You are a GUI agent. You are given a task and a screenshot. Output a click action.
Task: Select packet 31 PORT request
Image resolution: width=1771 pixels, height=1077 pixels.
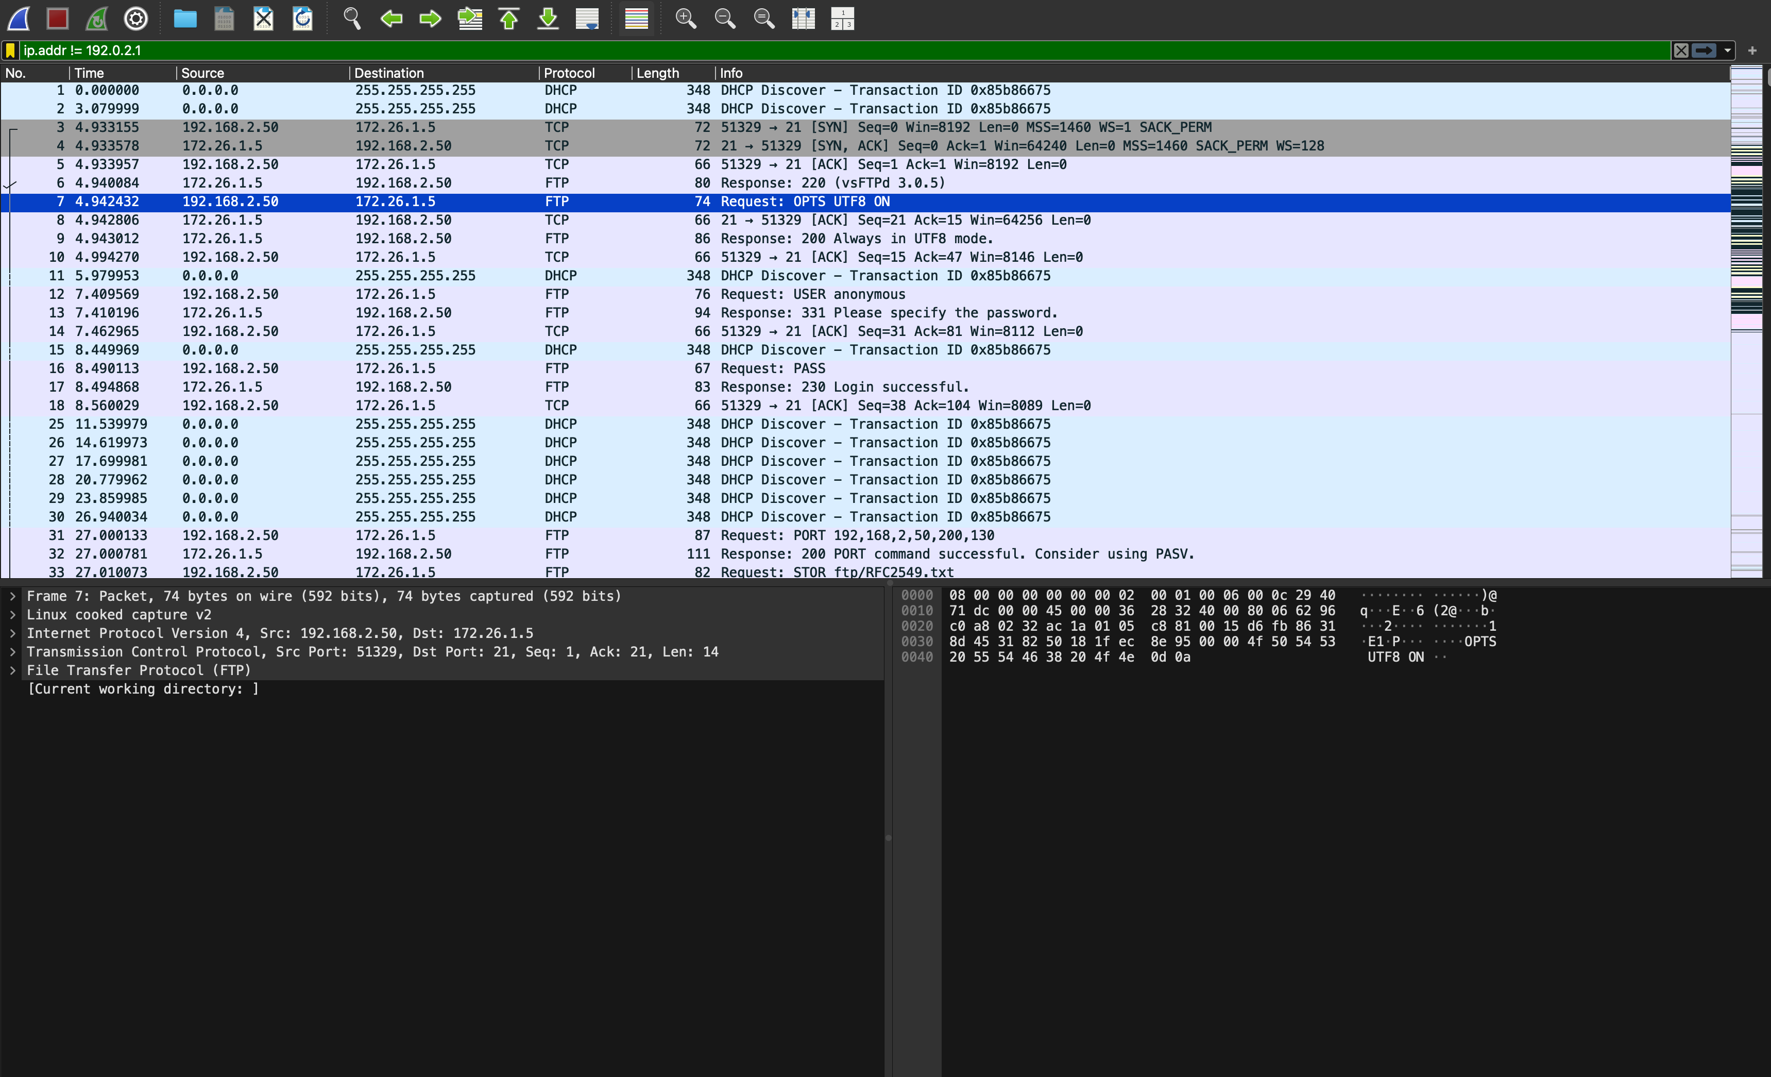click(x=865, y=535)
